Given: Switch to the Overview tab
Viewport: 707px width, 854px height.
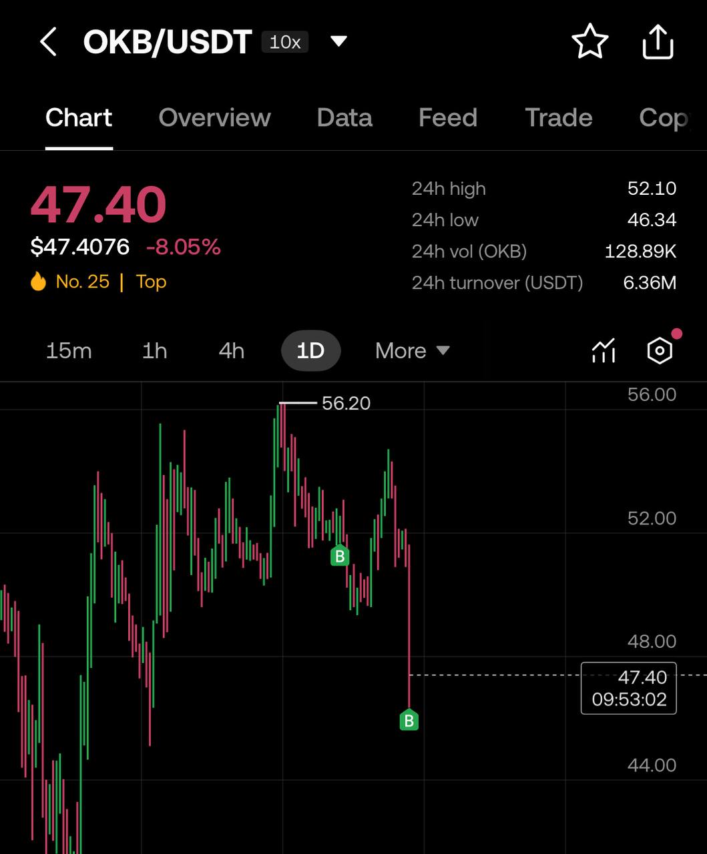Looking at the screenshot, I should 214,117.
